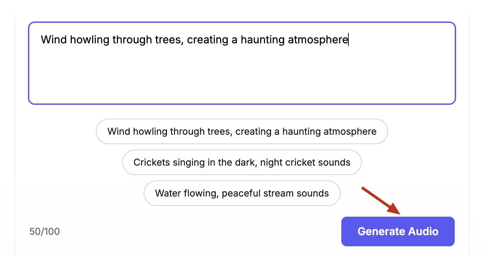Focus the audio prompt text area
The height and width of the screenshot is (256, 482).
click(x=242, y=63)
